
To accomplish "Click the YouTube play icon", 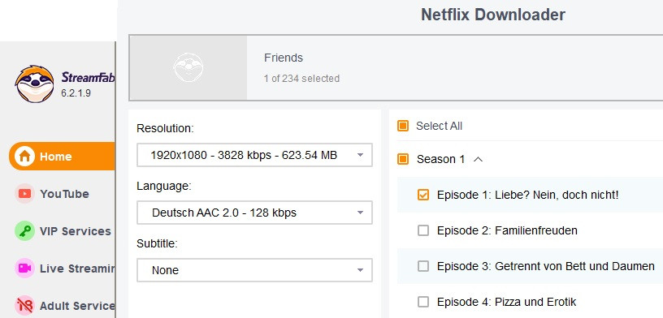I will [x=24, y=194].
